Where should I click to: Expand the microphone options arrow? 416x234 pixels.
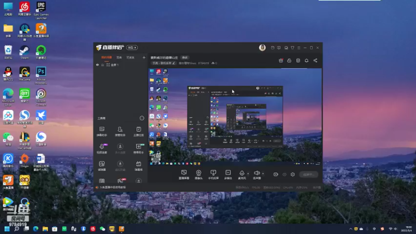[248, 174]
